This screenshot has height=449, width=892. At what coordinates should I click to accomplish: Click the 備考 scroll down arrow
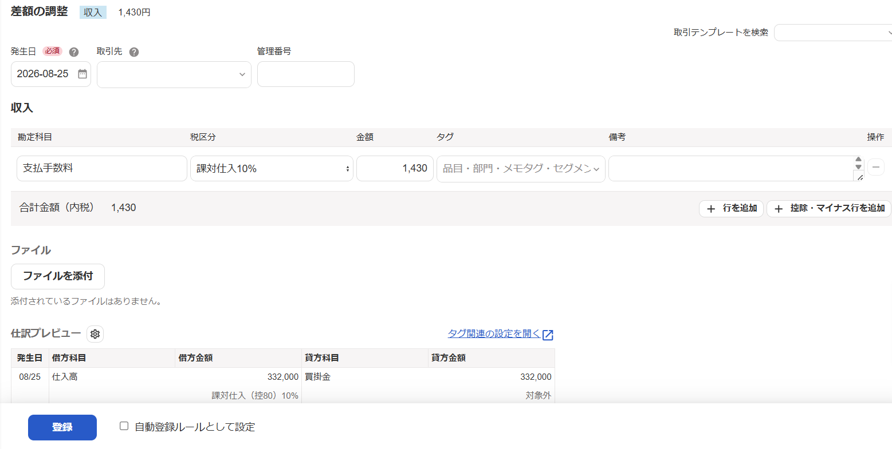click(858, 167)
